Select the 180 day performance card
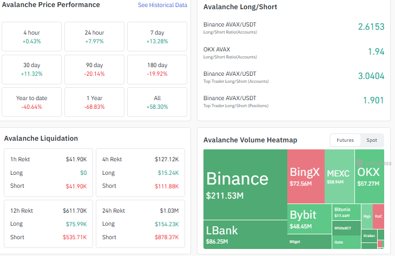The height and width of the screenshot is (256, 395). (x=157, y=69)
